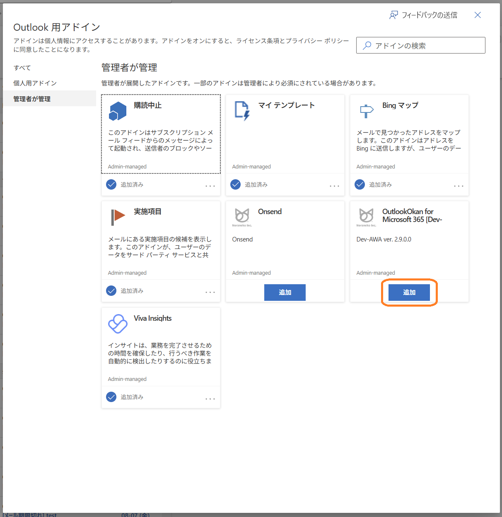Click the 実施項目 description text
The width and height of the screenshot is (502, 517).
click(x=160, y=247)
